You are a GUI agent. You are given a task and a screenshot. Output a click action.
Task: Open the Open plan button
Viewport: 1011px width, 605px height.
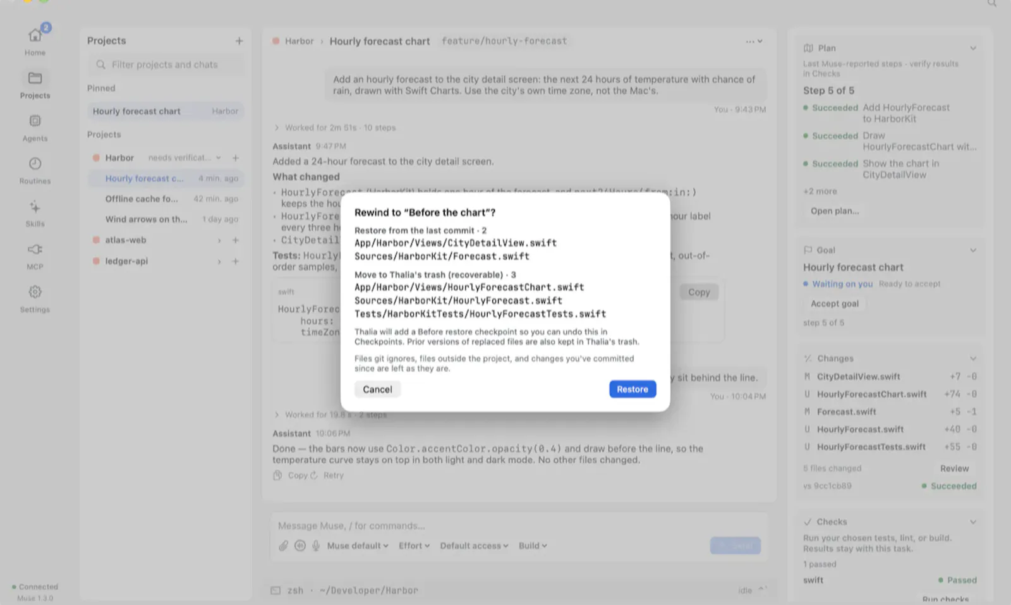coord(835,211)
